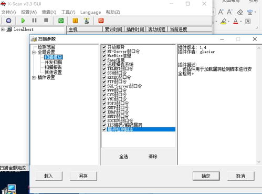The height and width of the screenshot is (194, 262).
Task: Click the orange info toolbar icon
Action: click(x=76, y=21)
